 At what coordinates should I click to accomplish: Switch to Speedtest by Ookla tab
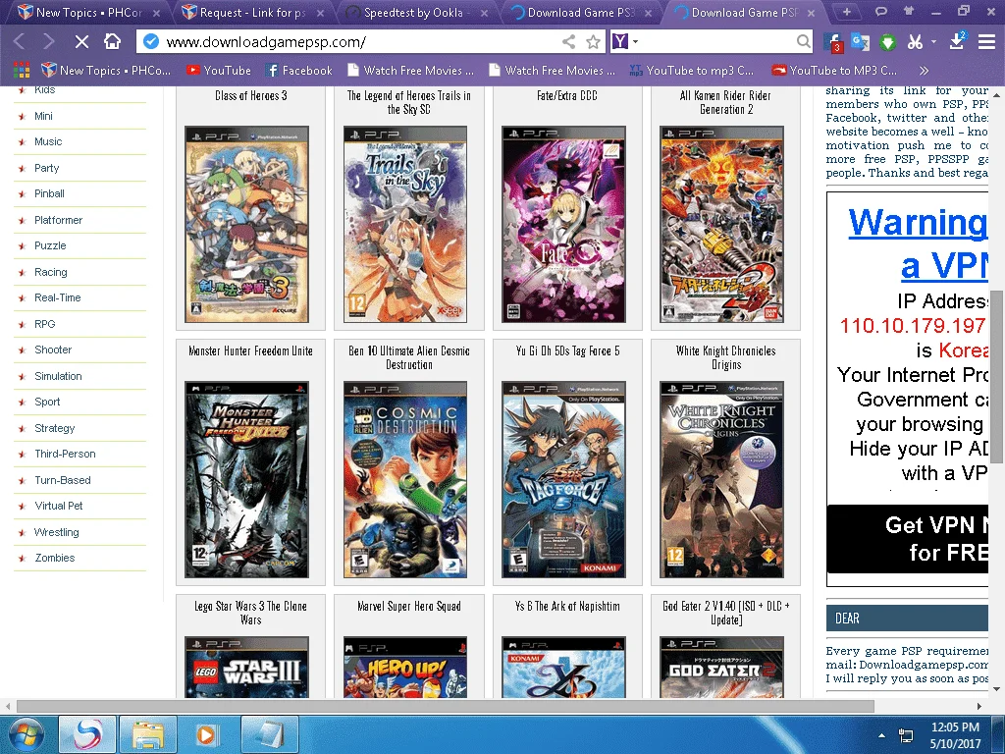pos(413,12)
